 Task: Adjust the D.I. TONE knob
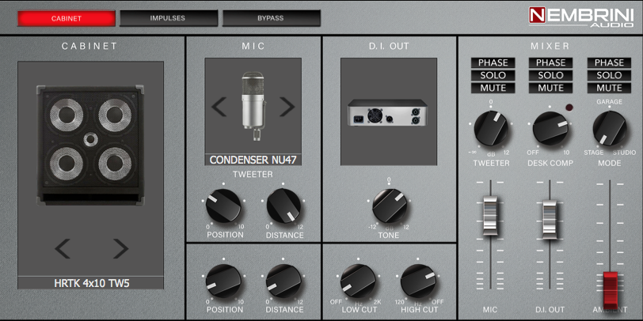tap(390, 206)
